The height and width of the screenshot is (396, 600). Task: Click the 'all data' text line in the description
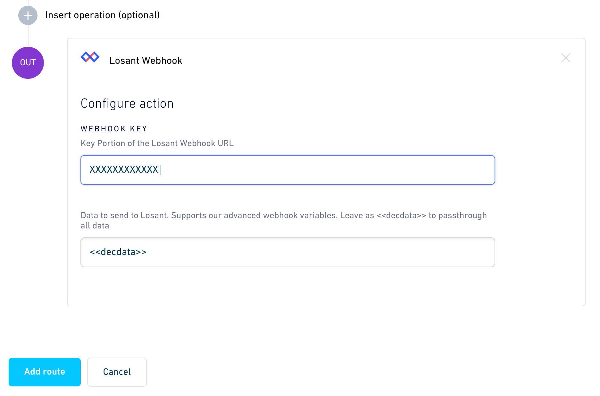pos(95,226)
